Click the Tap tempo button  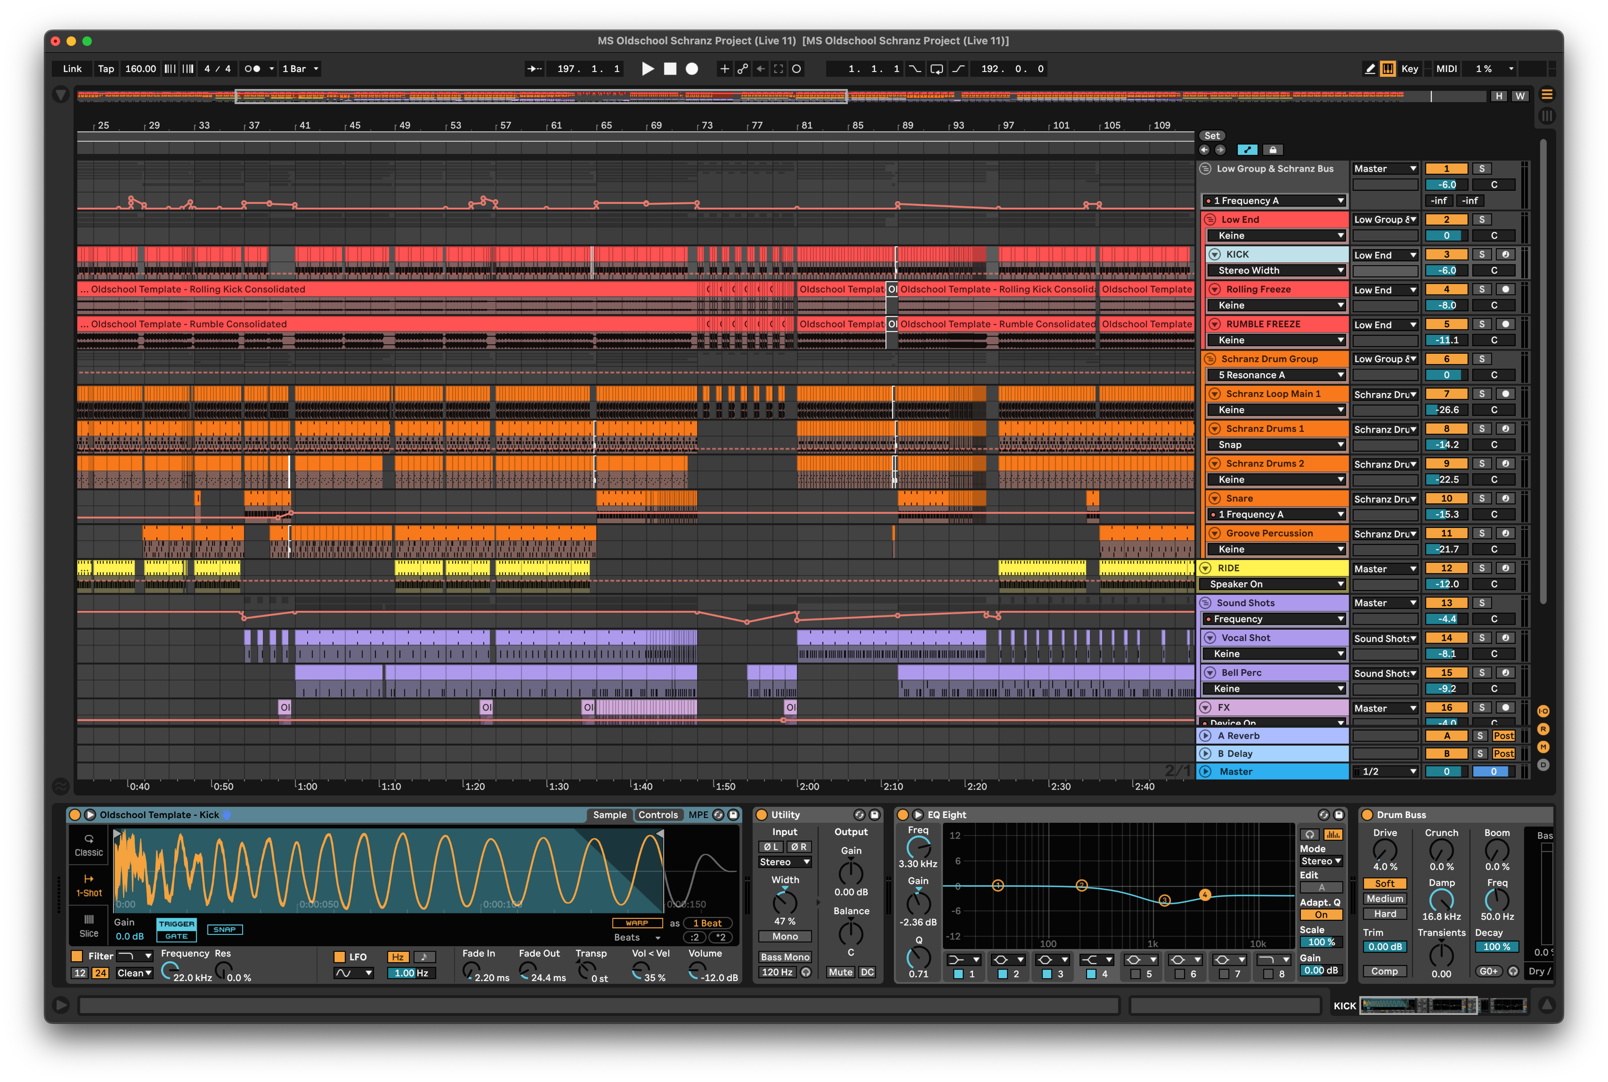tap(106, 69)
